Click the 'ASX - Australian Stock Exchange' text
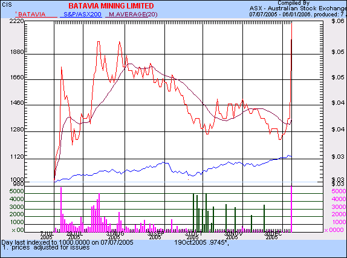This screenshot has height=258, width=347. pos(298,8)
